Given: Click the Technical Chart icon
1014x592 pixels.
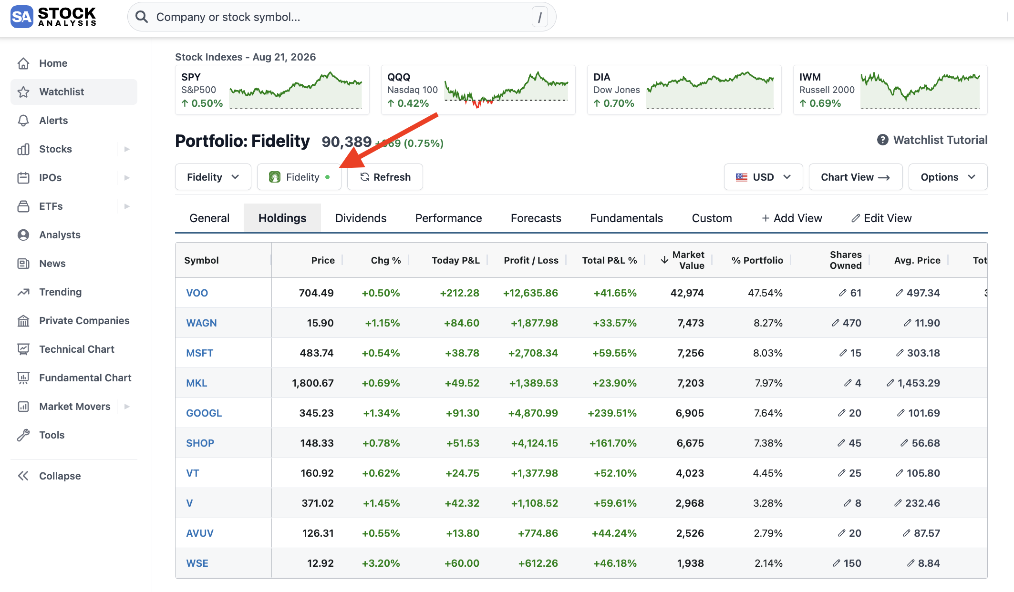Looking at the screenshot, I should coord(23,349).
